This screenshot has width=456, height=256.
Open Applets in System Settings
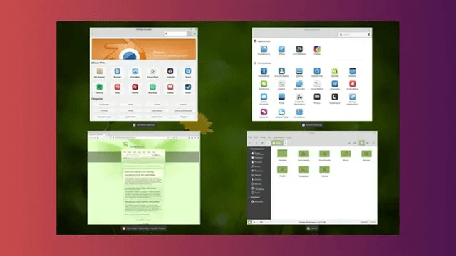point(299,73)
